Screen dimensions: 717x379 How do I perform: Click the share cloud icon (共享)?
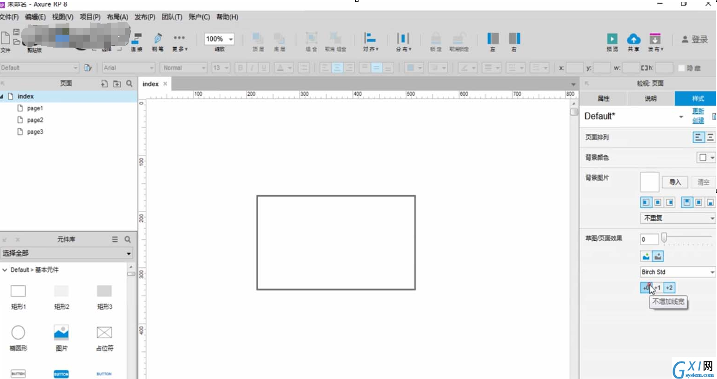634,39
